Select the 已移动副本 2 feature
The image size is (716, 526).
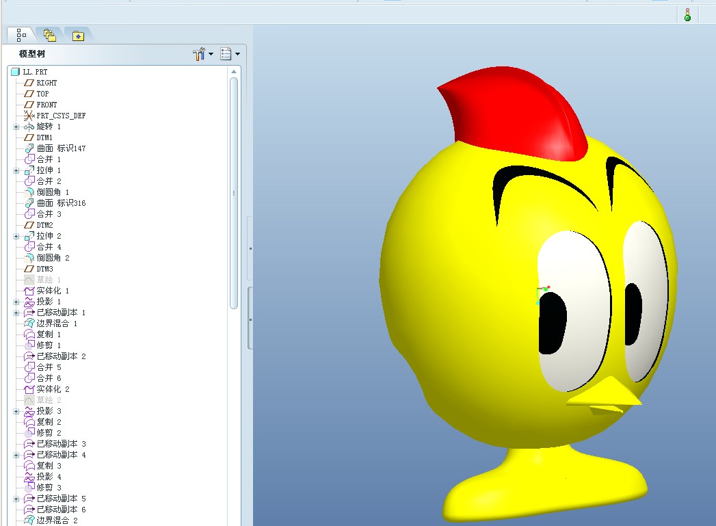(x=55, y=356)
